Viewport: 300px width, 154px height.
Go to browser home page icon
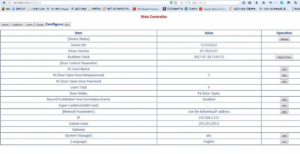(263, 3)
